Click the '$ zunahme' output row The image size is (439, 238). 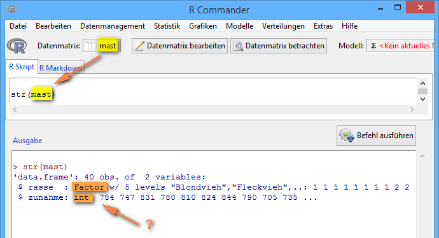tap(167, 197)
